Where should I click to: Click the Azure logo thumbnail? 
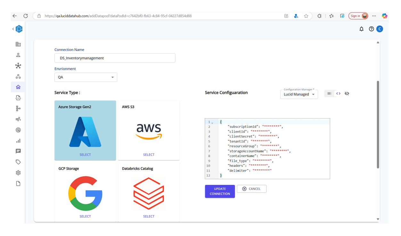(x=85, y=132)
